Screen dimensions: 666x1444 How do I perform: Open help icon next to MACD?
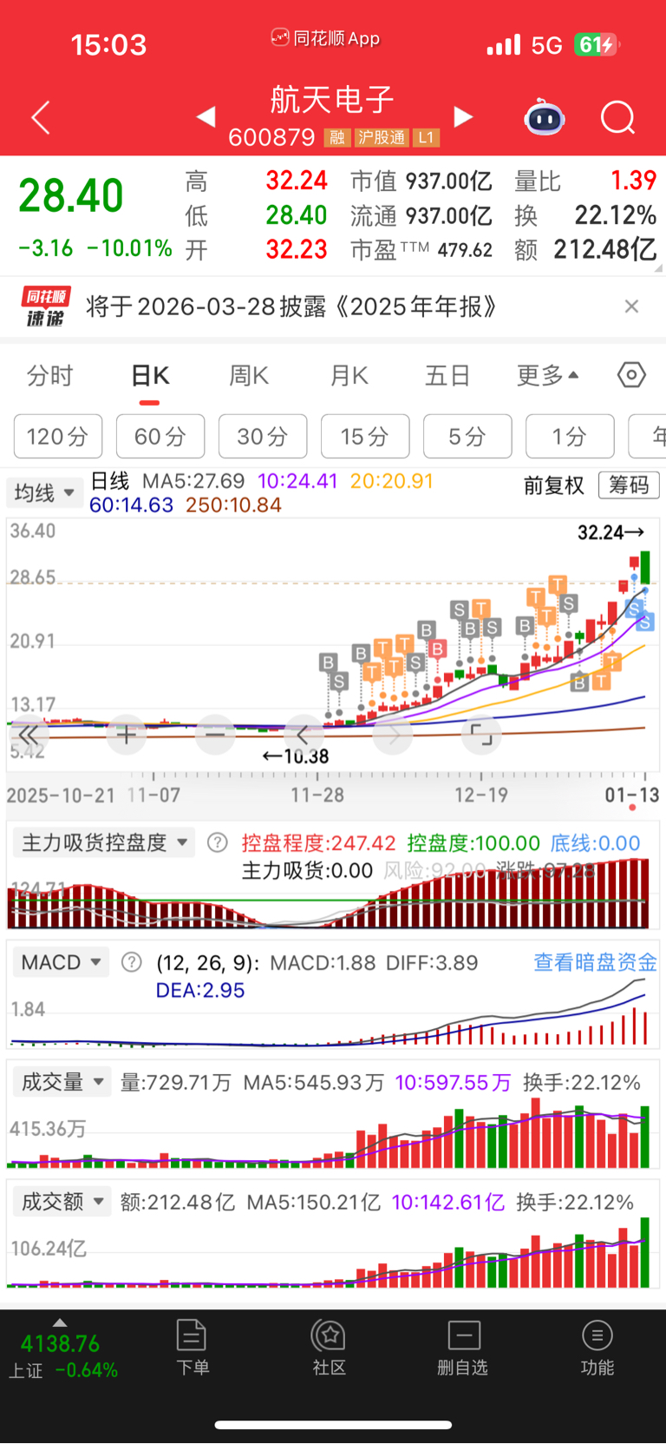pos(132,962)
